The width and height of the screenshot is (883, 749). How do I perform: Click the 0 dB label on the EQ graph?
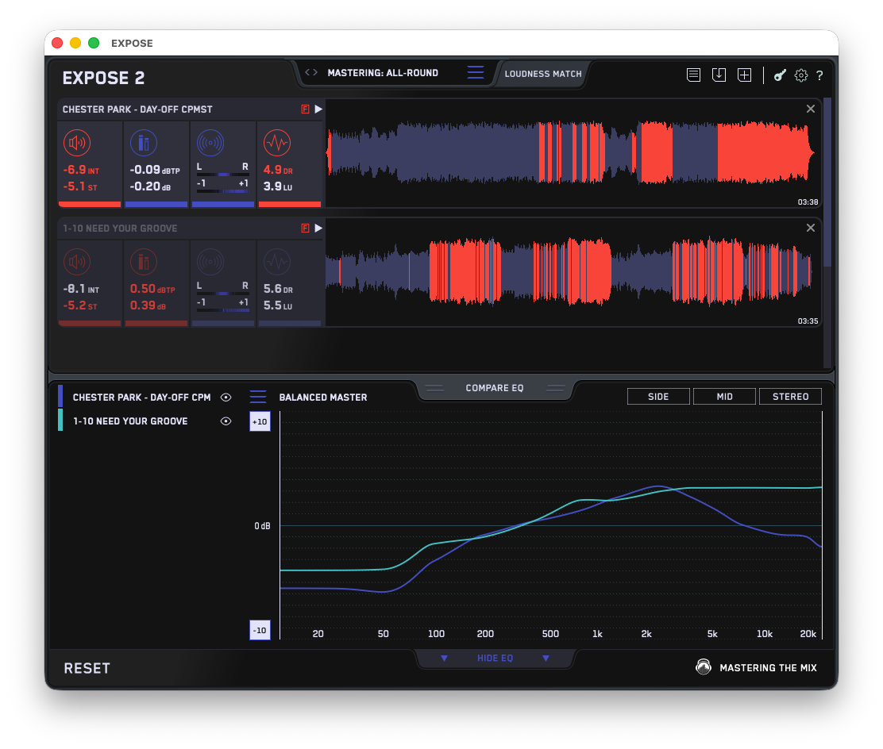(262, 525)
